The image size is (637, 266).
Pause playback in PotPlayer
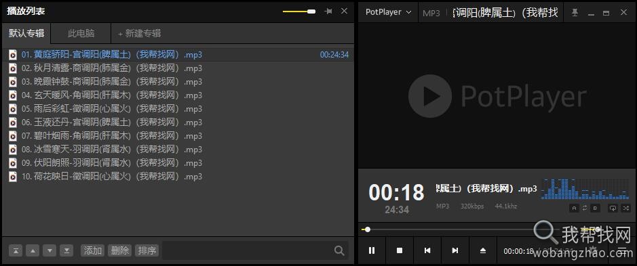[372, 250]
